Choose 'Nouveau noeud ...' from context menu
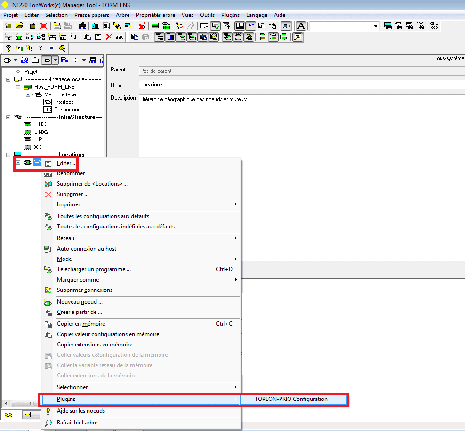The image size is (465, 431). 80,302
